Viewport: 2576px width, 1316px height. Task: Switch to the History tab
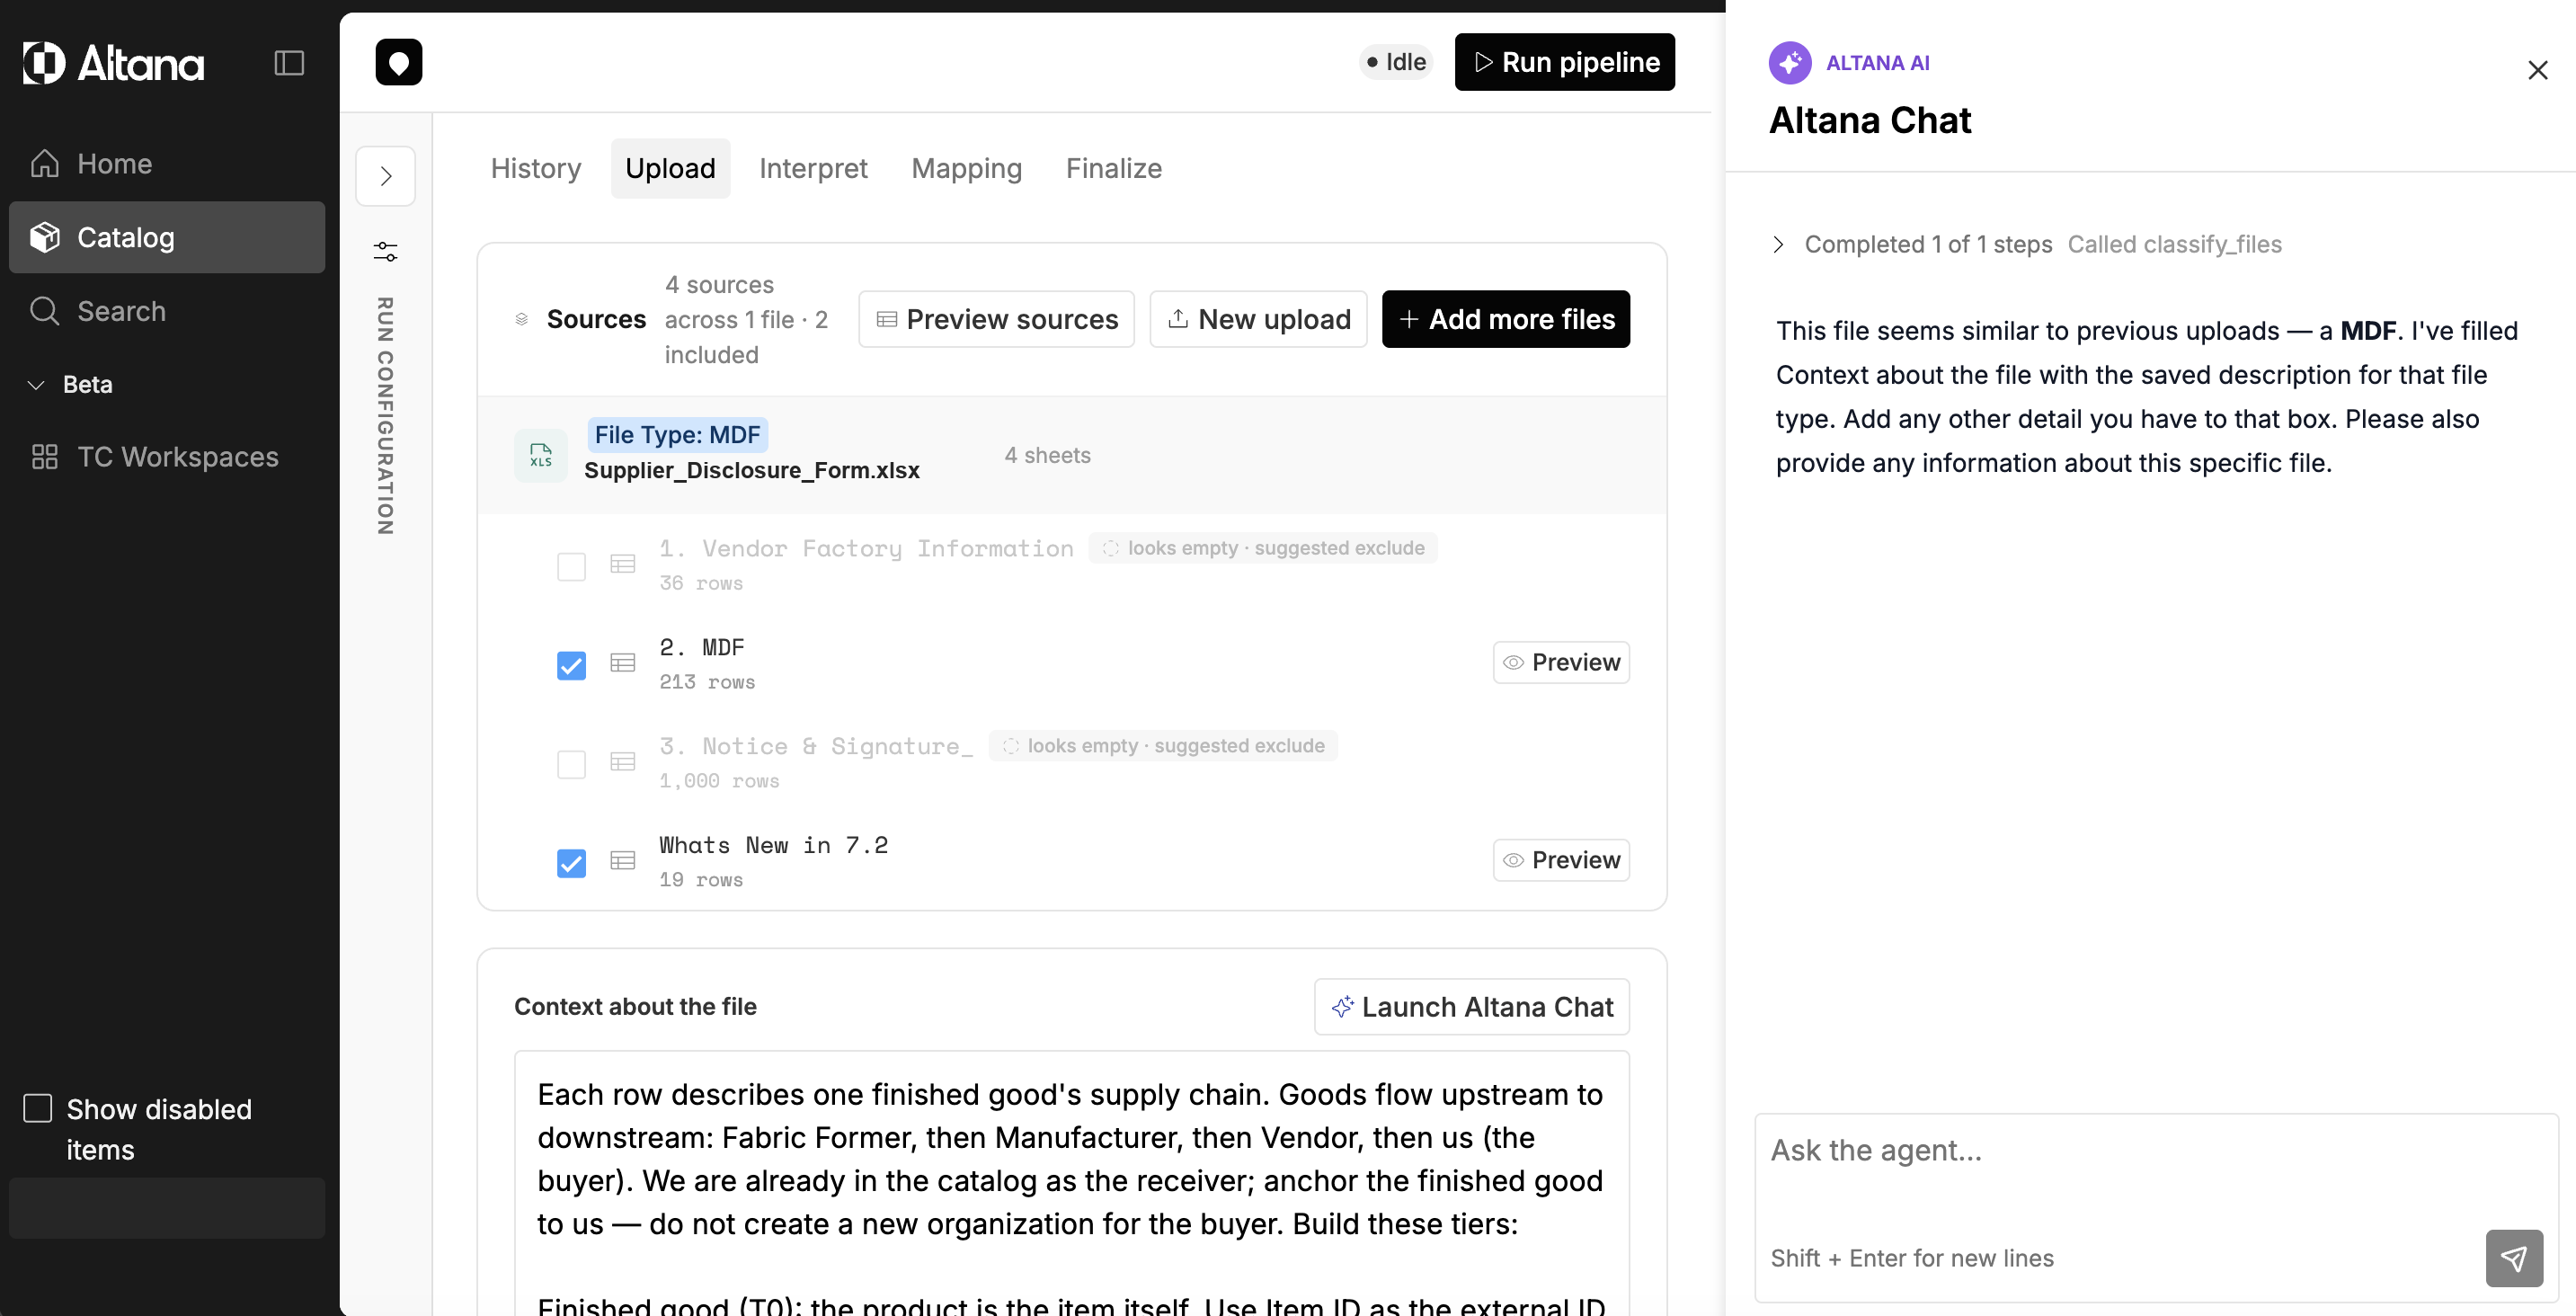(536, 168)
